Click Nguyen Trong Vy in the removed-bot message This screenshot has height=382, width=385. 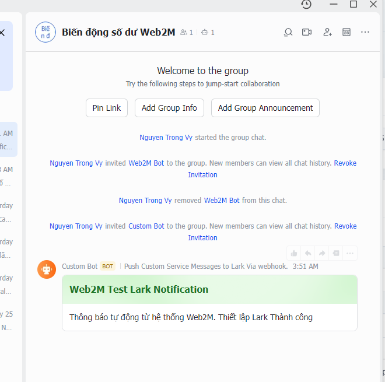[145, 201]
